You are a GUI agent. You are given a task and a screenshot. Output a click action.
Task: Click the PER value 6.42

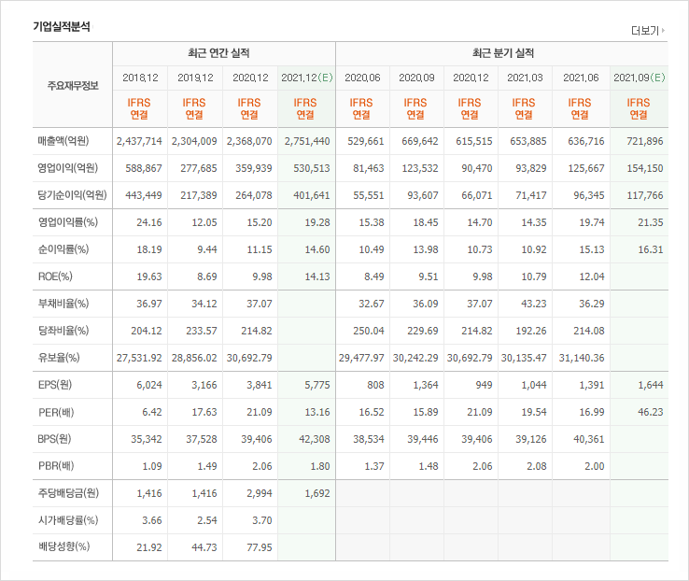tap(151, 413)
